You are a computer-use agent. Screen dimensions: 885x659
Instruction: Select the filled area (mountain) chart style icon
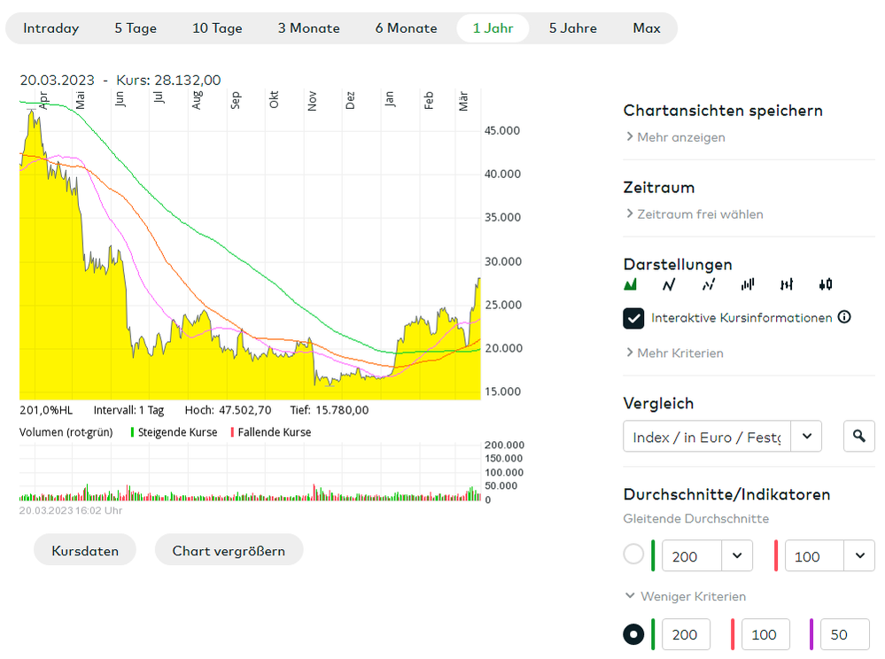point(631,284)
